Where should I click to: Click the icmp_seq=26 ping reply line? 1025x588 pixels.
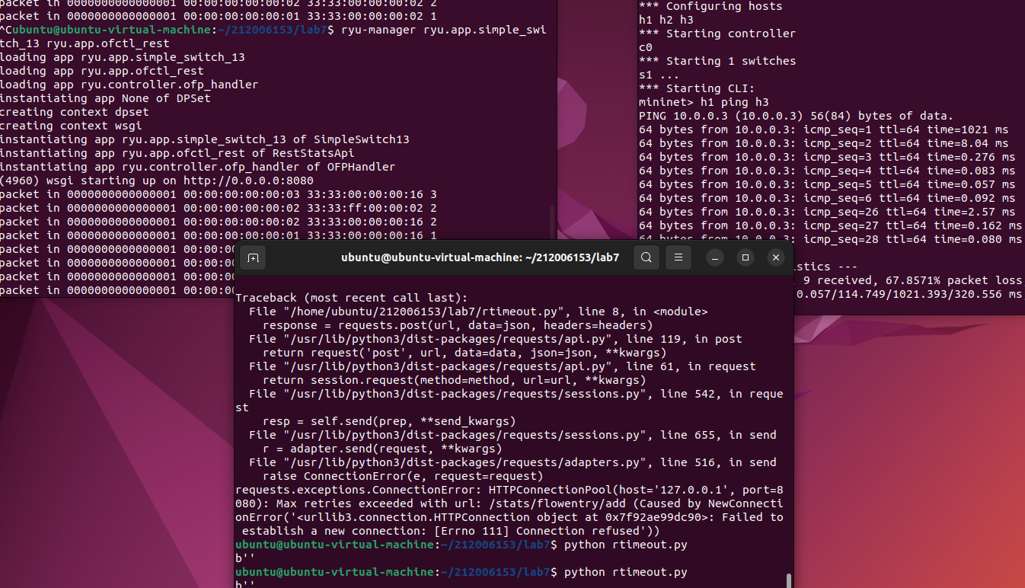click(827, 212)
